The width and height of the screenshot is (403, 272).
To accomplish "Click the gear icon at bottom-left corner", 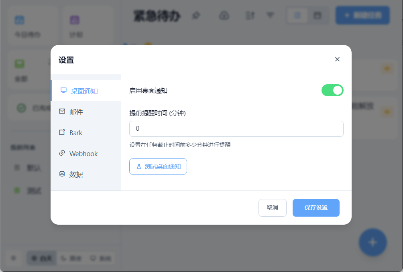I will point(13,258).
